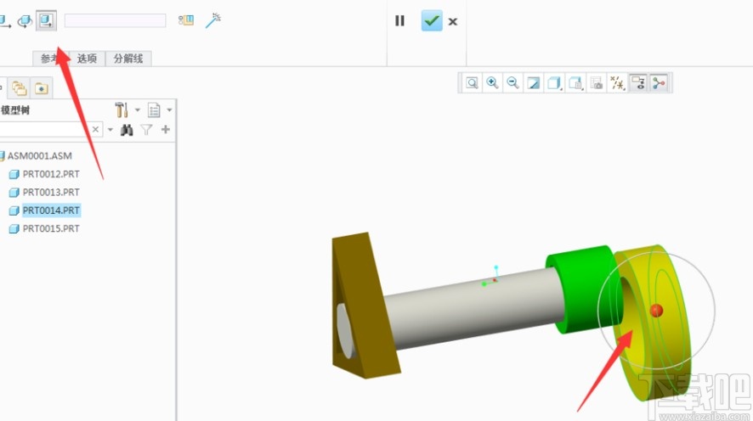The height and width of the screenshot is (421, 753).
Task: Click the tree filter funnel icon
Action: point(146,130)
